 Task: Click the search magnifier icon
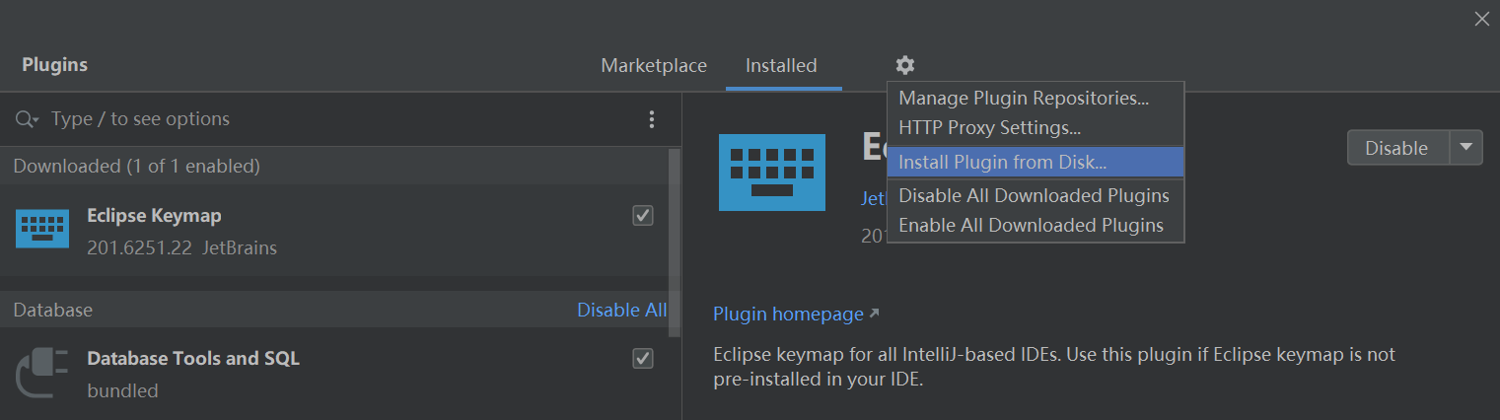(27, 119)
